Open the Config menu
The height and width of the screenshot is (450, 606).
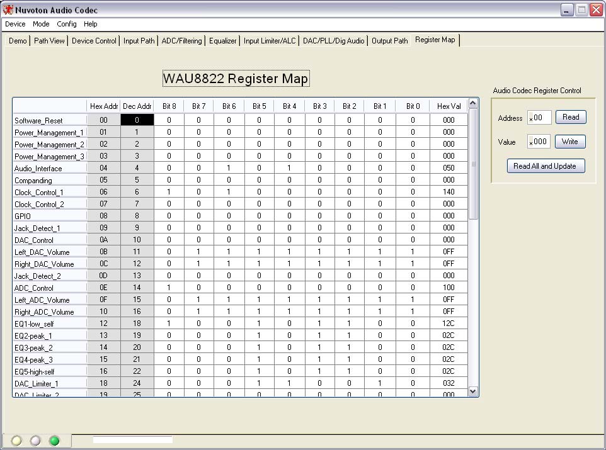point(66,24)
